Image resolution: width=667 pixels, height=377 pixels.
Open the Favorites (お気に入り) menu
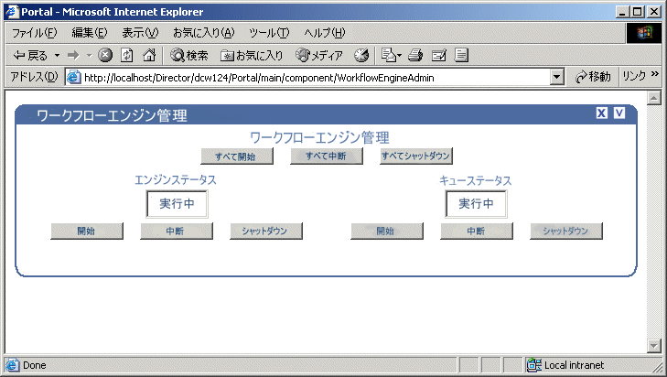(204, 33)
